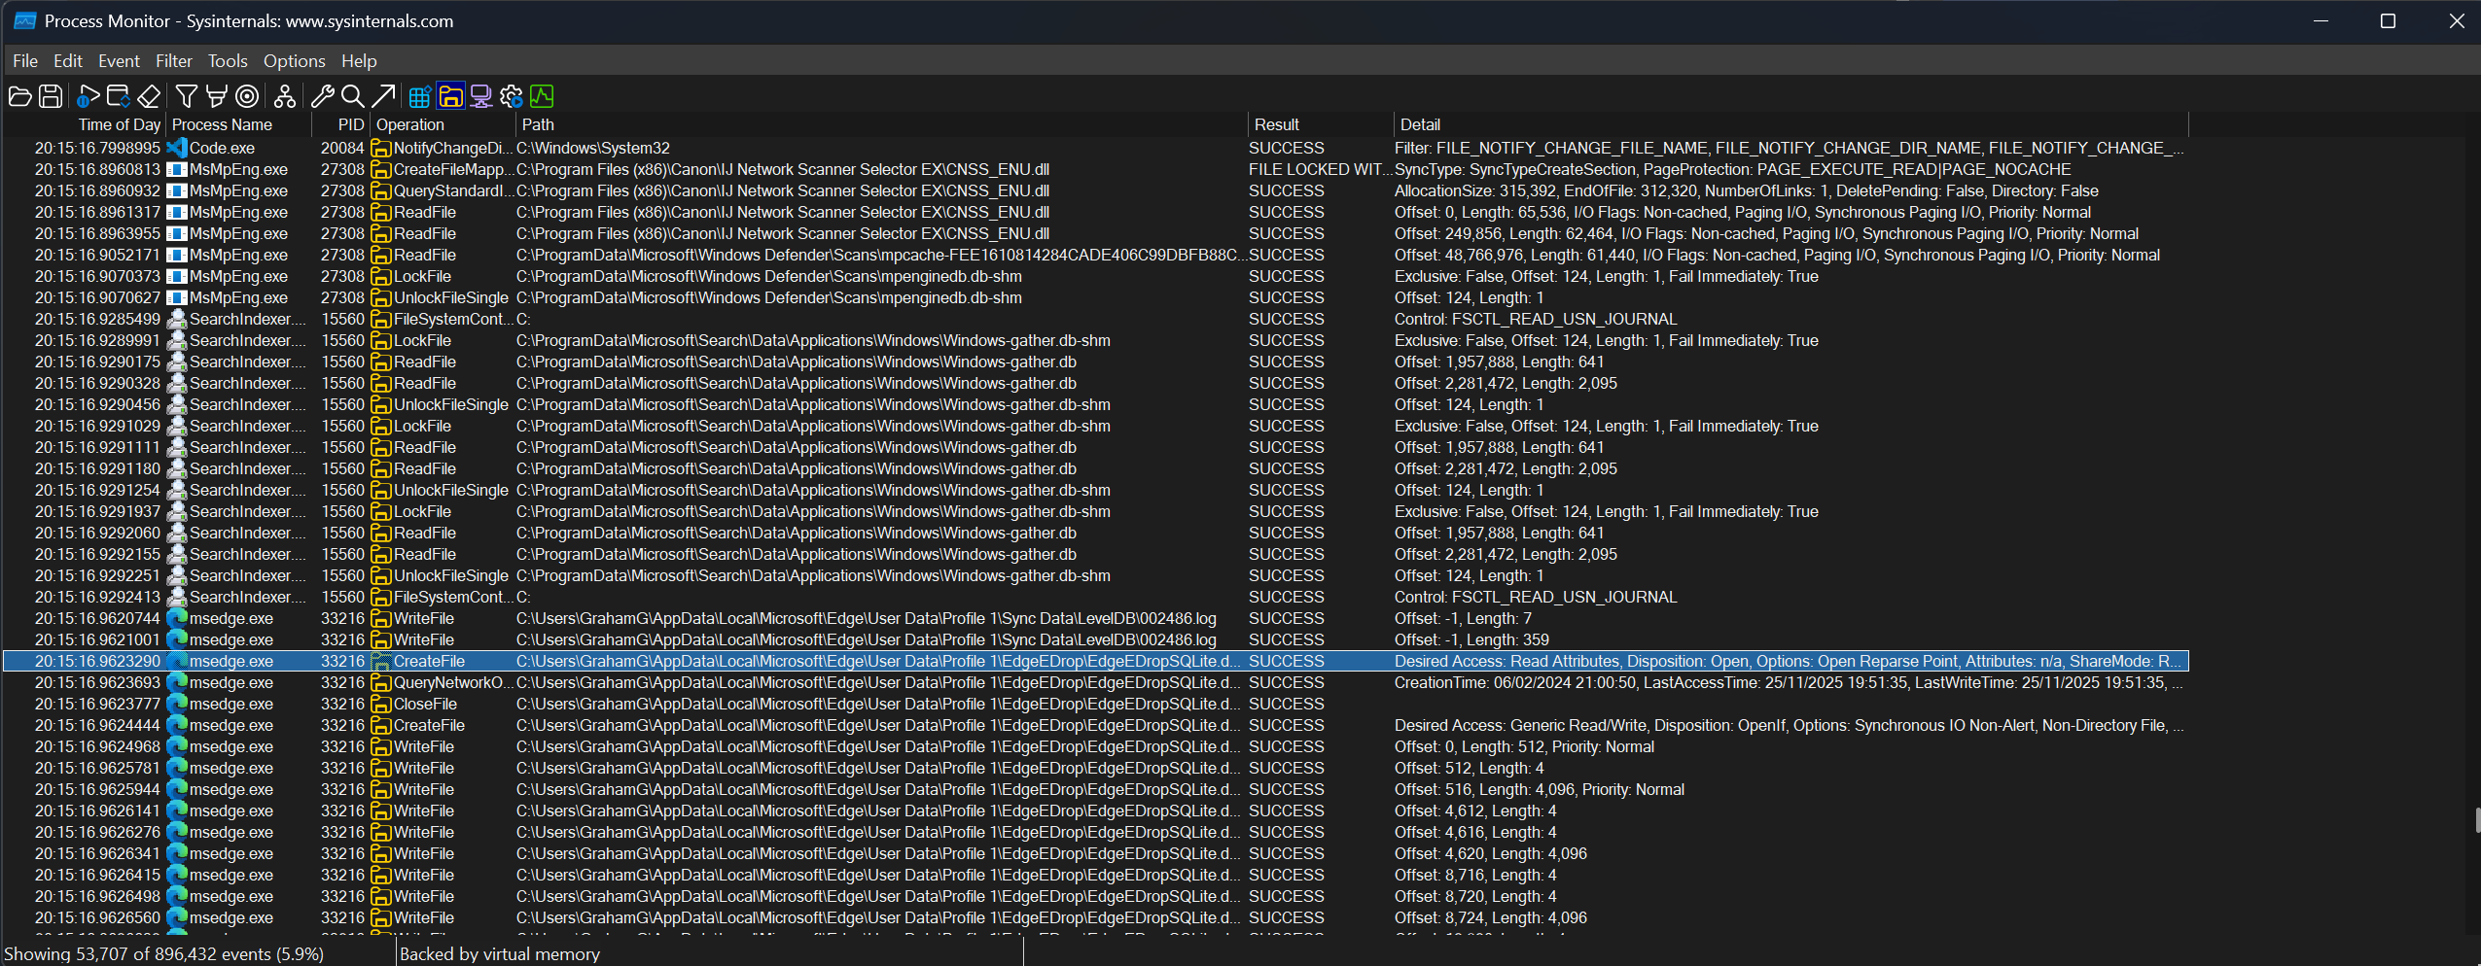Click the Find magnifying glass icon
This screenshot has width=2481, height=966.
[x=353, y=96]
